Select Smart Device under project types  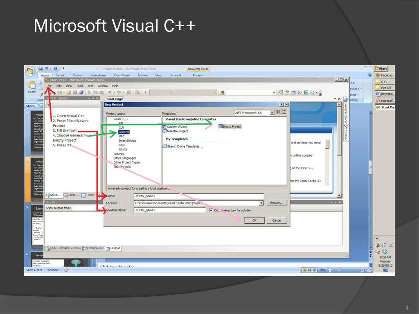pyautogui.click(x=127, y=141)
